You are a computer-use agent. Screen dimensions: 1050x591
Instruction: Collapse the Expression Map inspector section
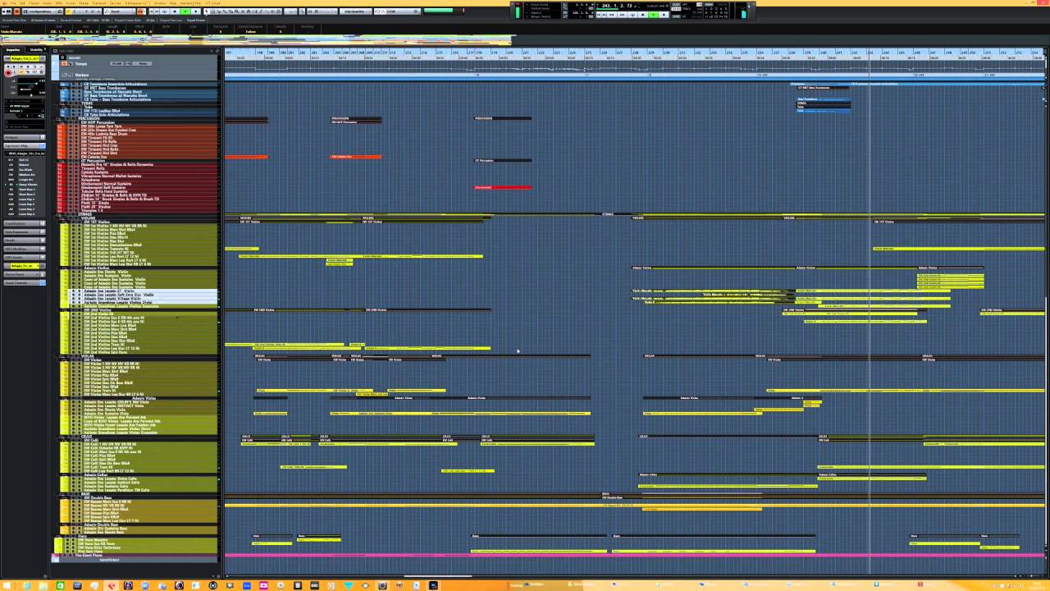click(24, 146)
